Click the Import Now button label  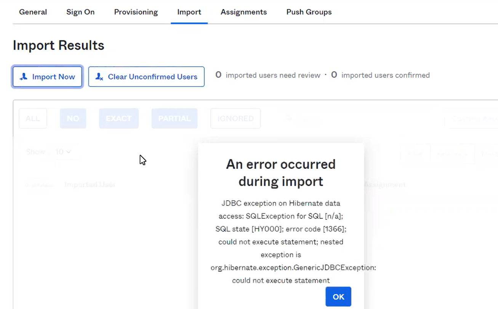[x=53, y=77]
